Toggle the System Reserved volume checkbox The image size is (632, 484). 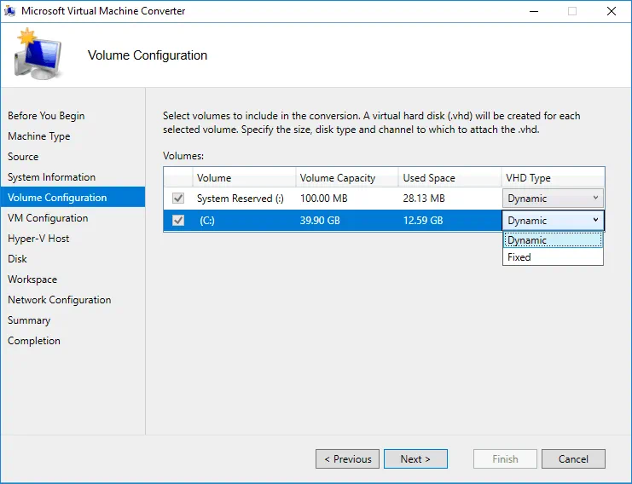pos(178,199)
